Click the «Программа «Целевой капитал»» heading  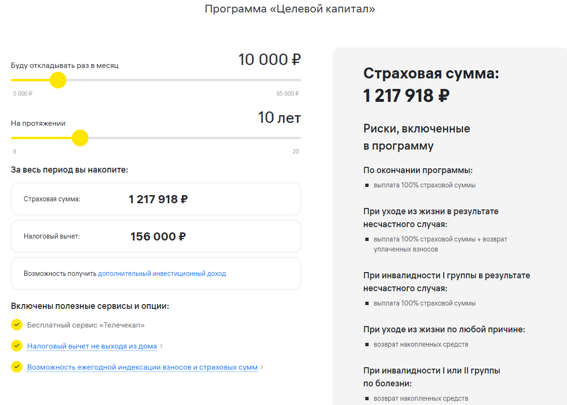coord(290,9)
